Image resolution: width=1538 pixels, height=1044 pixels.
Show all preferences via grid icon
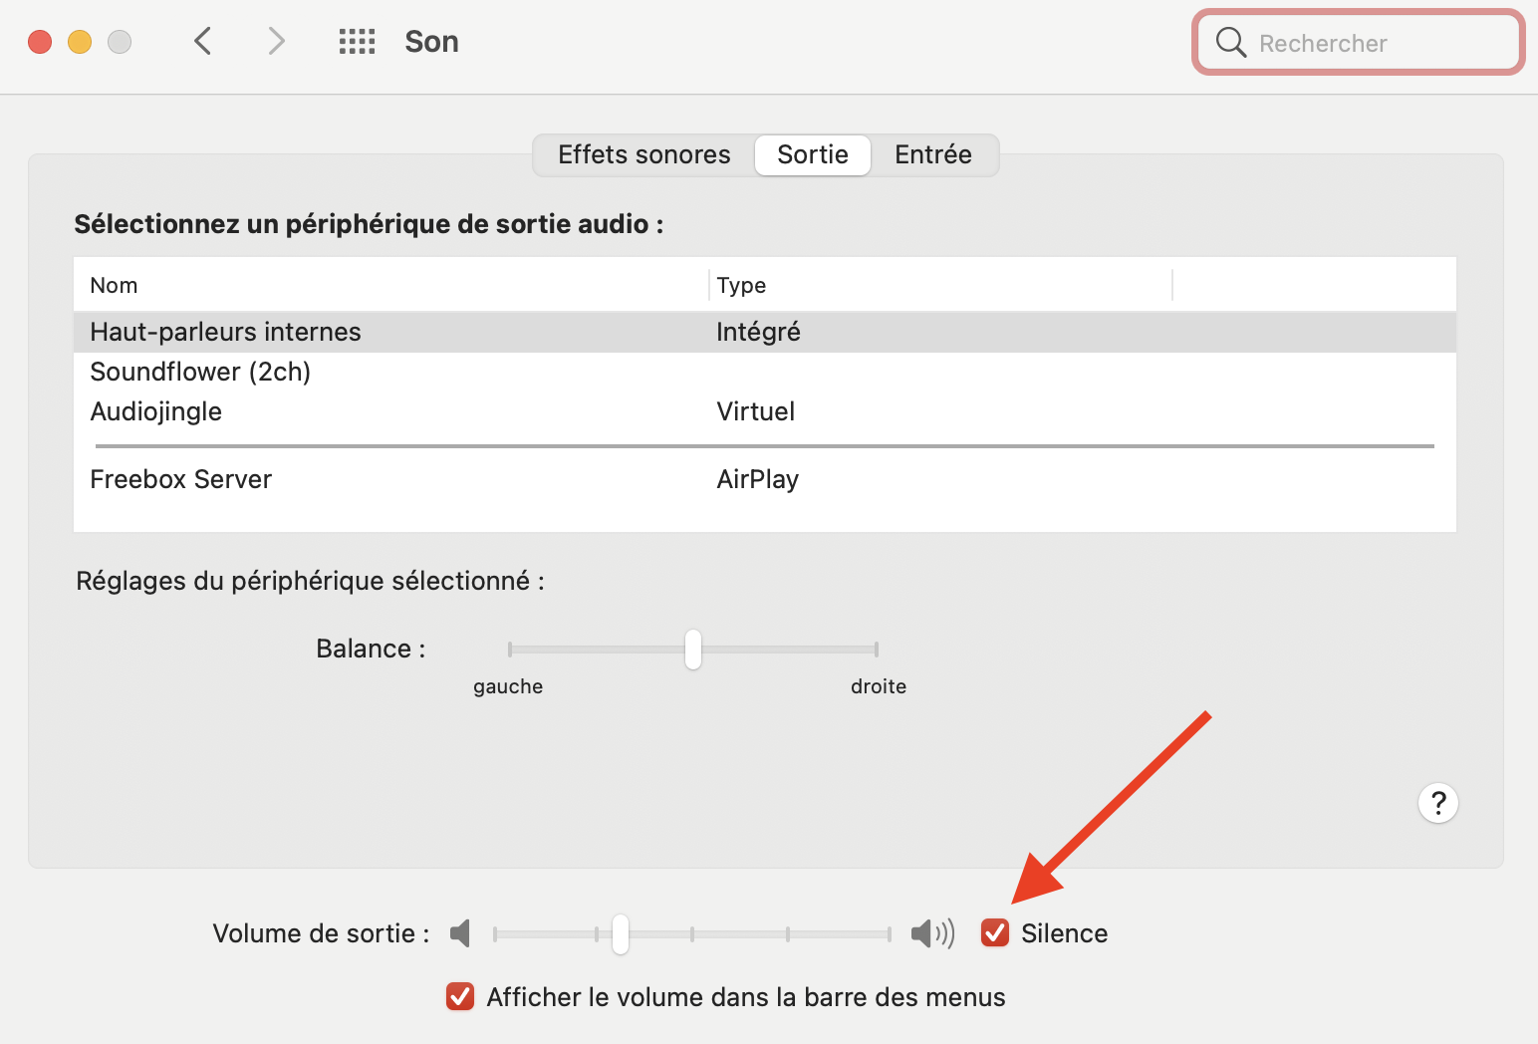click(357, 42)
